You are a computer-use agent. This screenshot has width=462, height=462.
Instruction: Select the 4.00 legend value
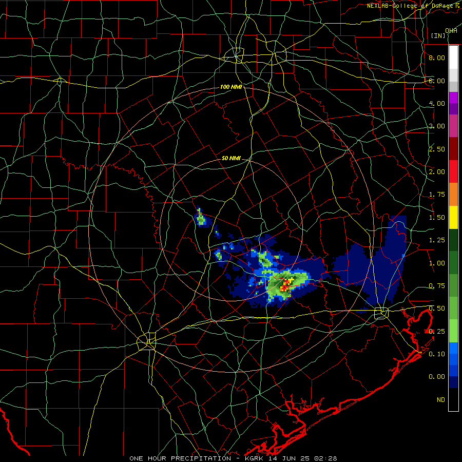click(437, 103)
